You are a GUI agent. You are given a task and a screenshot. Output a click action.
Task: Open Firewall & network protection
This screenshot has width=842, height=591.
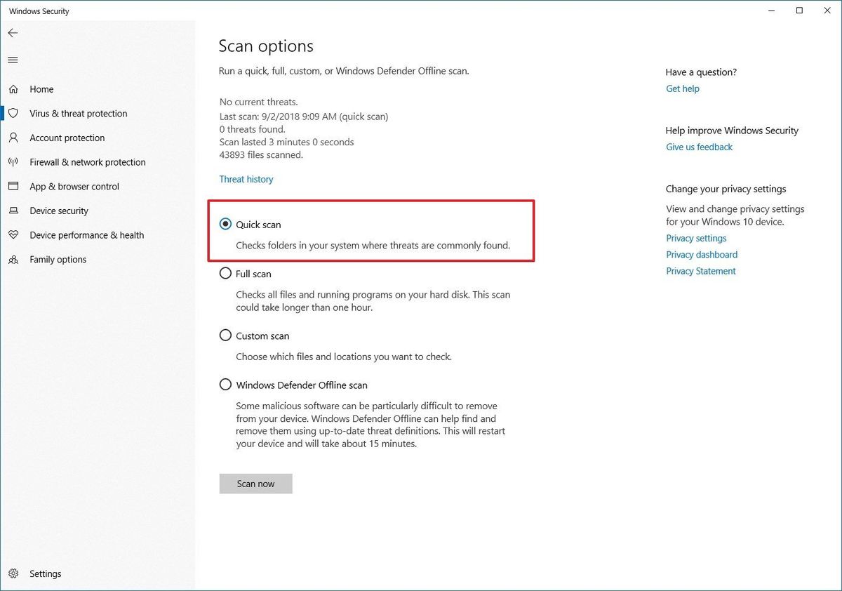[x=86, y=162]
